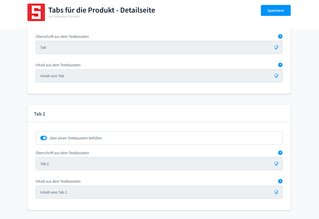Viewport: 319px width, 219px height.
Task: Focus the heading field containing only "Tab"
Action: click(154, 47)
